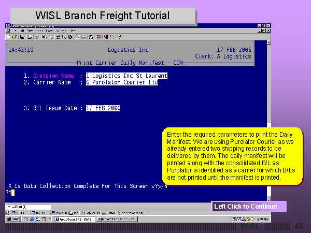Click the yellow checkmark toolbar icon
Screen dimensions: 311x233
pyautogui.click(x=58, y=37)
